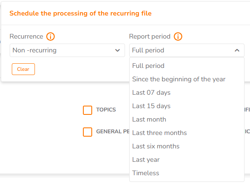Open the Recurrence Non-recurring combo box
The width and height of the screenshot is (250, 184).
click(67, 50)
